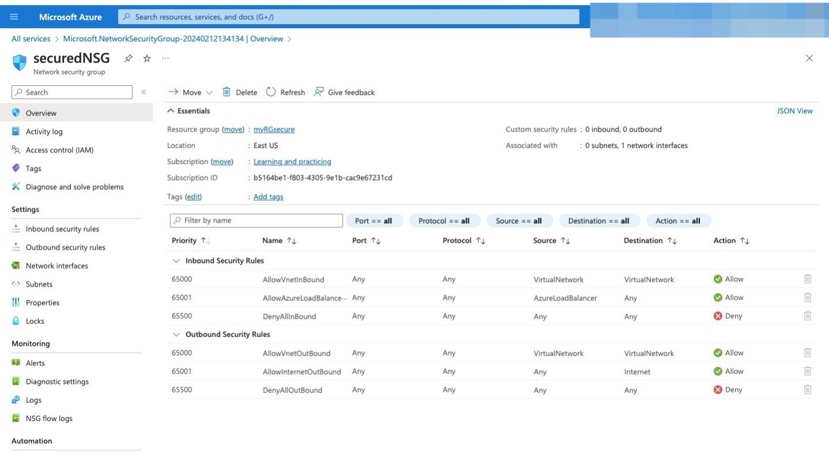Click trash icon for AllowVnetOutBound rule
The image size is (829, 455).
808,353
